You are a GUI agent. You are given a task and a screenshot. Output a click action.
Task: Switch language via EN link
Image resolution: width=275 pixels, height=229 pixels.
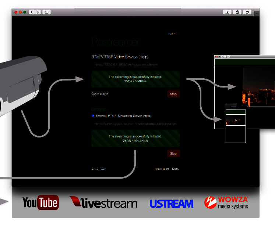pyautogui.click(x=170, y=34)
